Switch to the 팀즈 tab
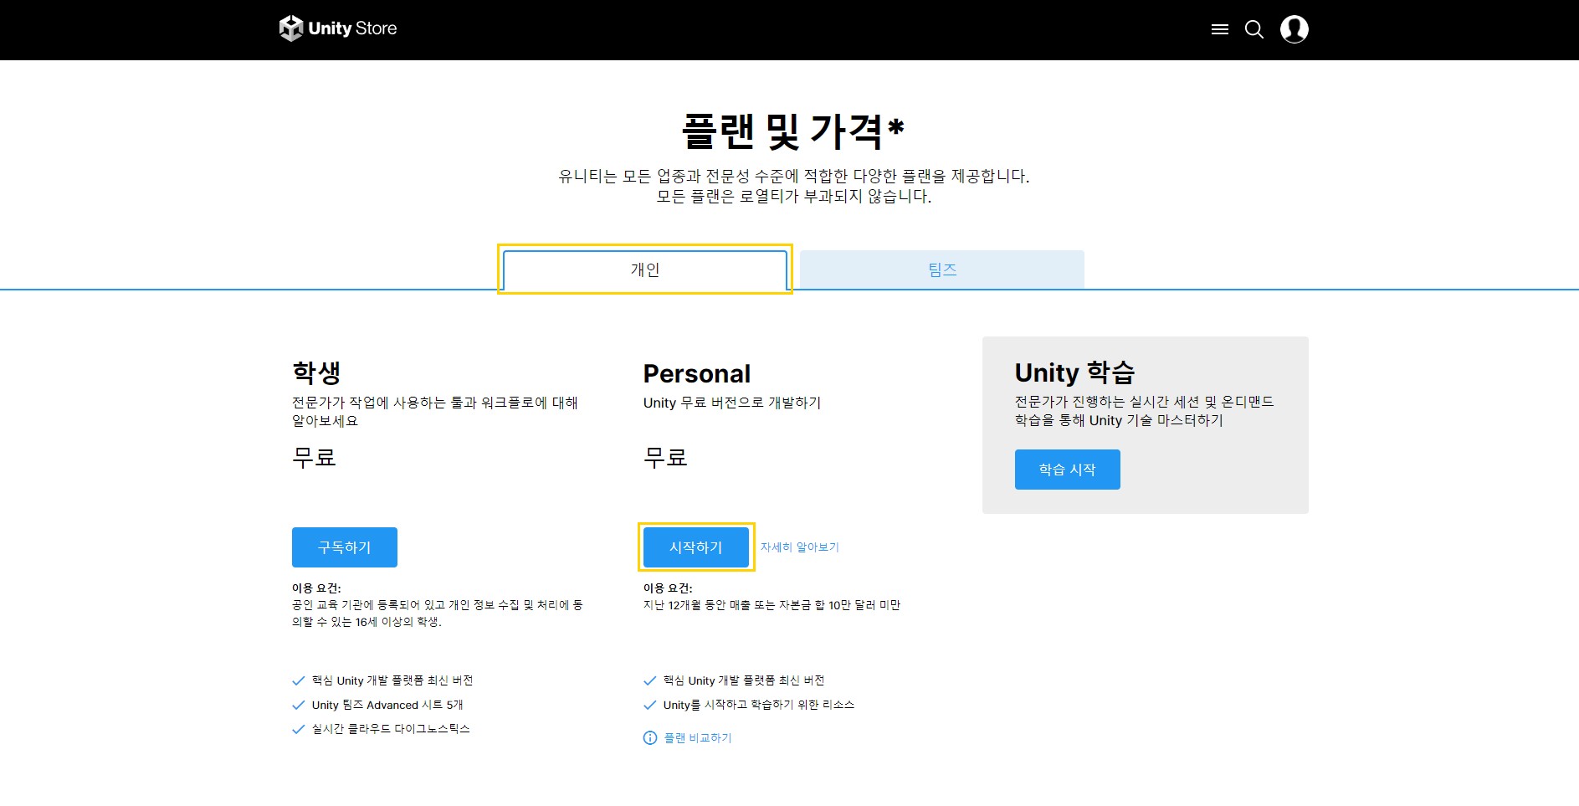The height and width of the screenshot is (806, 1579). coord(942,270)
